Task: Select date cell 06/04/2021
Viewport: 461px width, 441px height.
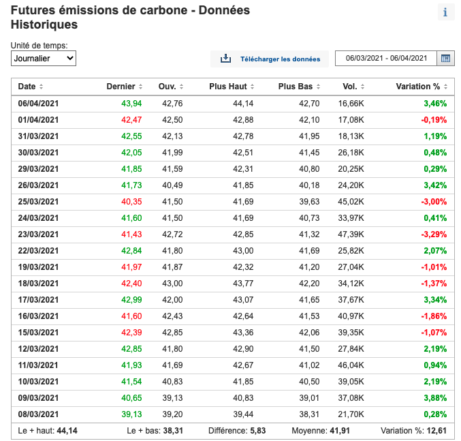Action: pos(38,104)
